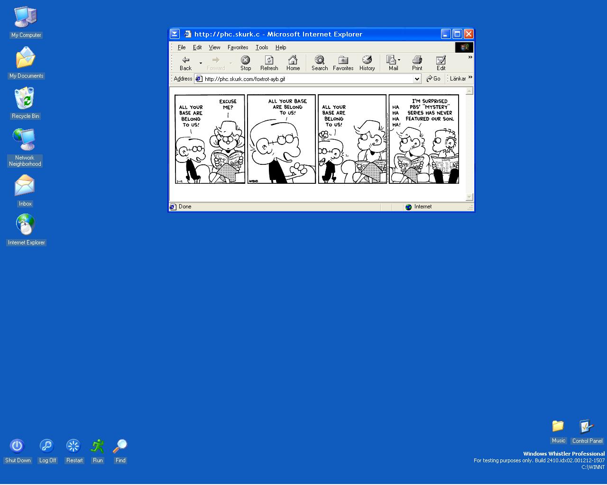Open the Edit menu
607x485 pixels.
pos(197,47)
